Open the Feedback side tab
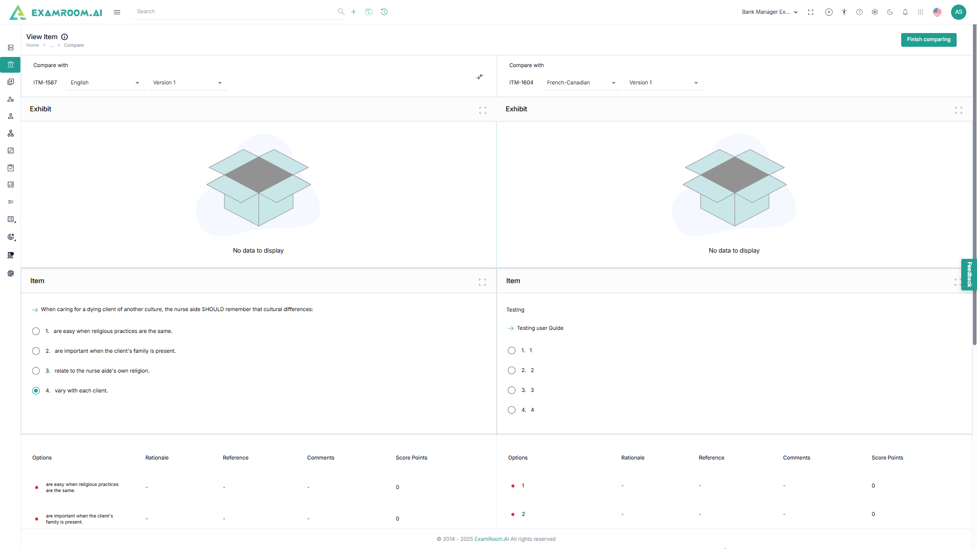This screenshot has width=977, height=549. 969,274
